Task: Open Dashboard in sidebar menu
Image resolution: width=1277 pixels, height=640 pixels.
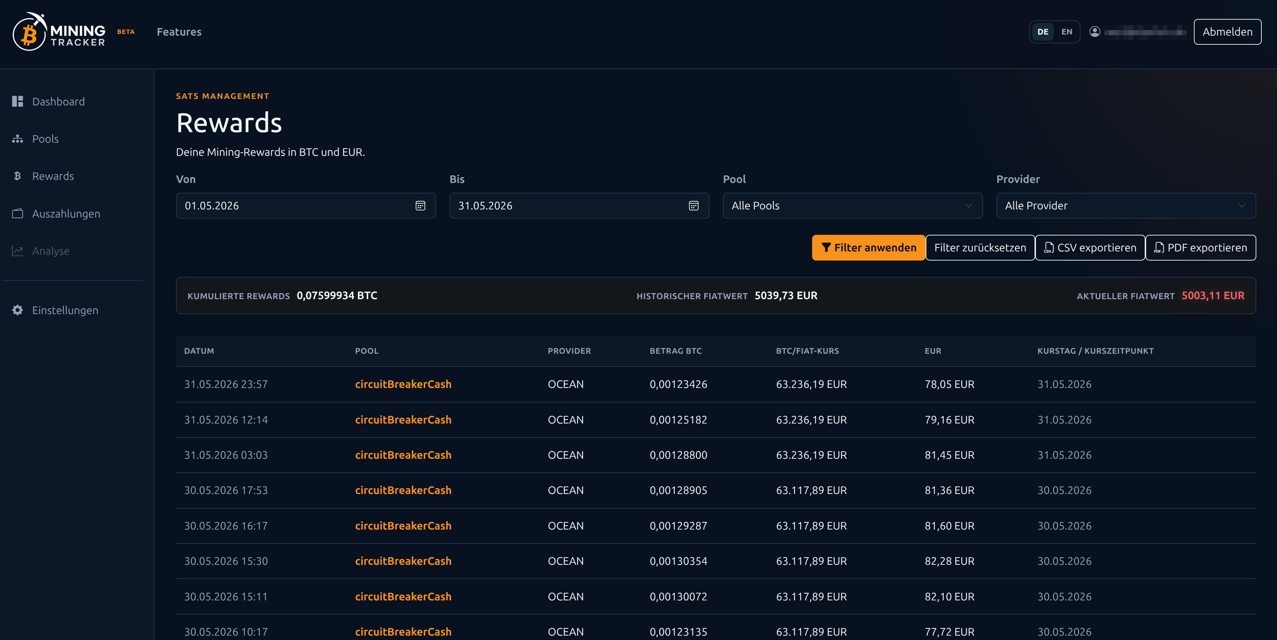Action: [59, 102]
